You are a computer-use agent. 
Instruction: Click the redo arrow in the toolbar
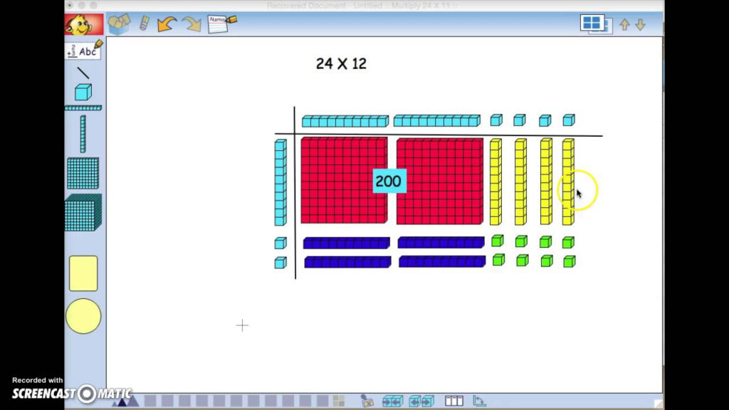coord(192,24)
